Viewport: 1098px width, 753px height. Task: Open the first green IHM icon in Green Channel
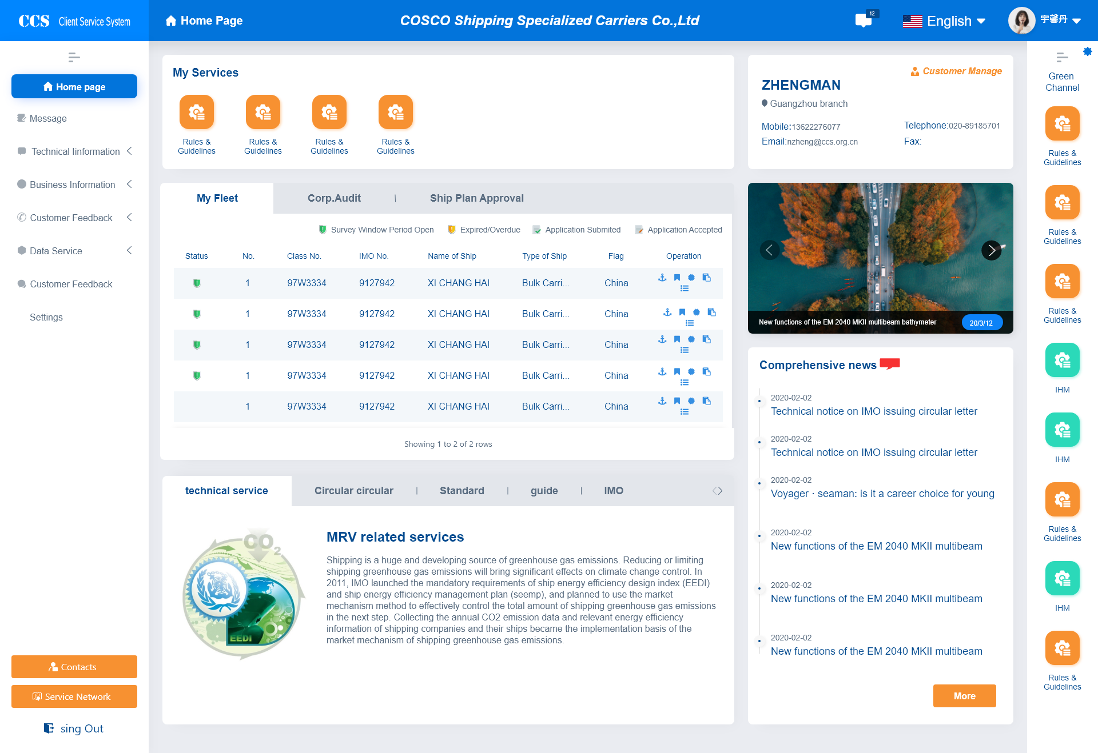coord(1062,361)
